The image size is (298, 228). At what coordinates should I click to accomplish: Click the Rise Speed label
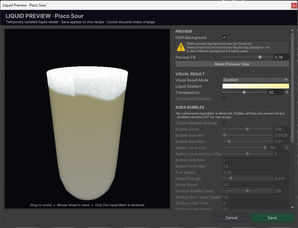coord(185,172)
